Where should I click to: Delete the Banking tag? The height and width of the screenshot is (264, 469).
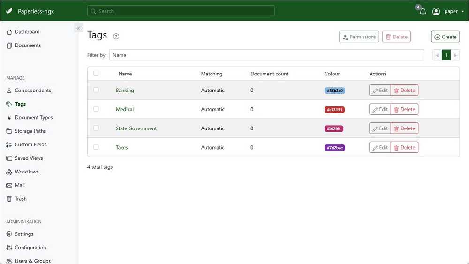(x=404, y=91)
